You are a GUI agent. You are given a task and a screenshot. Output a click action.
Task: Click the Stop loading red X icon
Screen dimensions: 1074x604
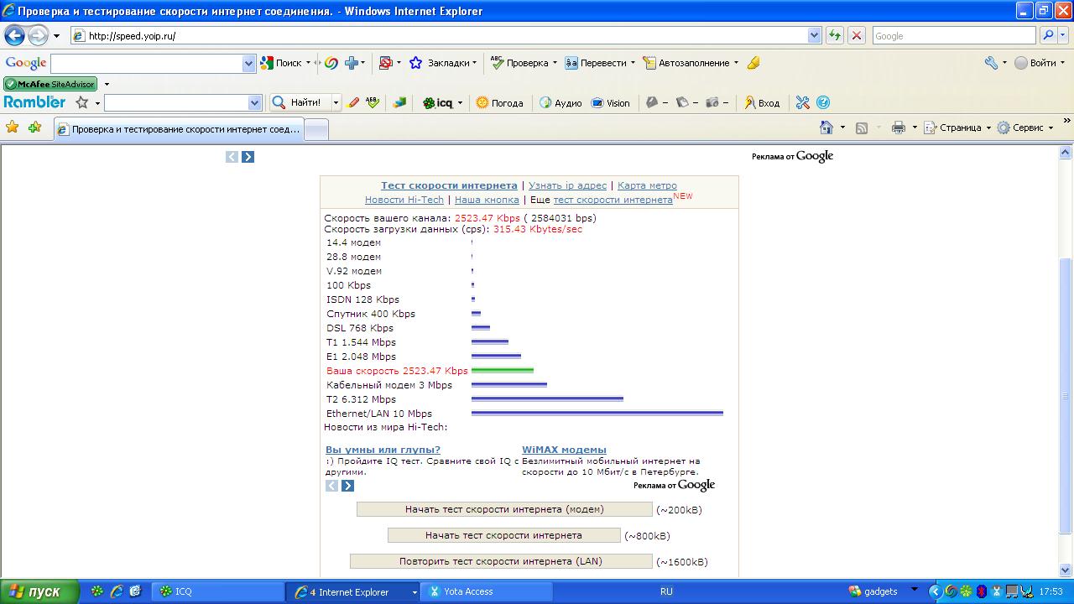pyautogui.click(x=857, y=36)
